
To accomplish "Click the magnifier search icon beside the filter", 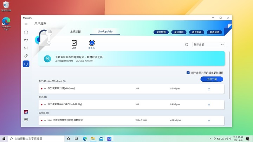I will [x=187, y=45].
